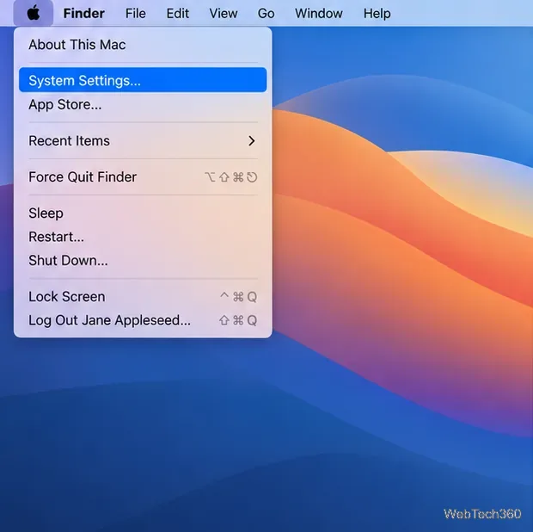Open the File menu
The image size is (533, 532).
(135, 13)
